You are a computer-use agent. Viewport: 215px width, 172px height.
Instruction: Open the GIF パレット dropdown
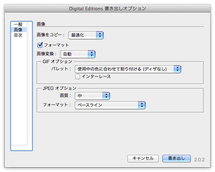tap(128, 69)
